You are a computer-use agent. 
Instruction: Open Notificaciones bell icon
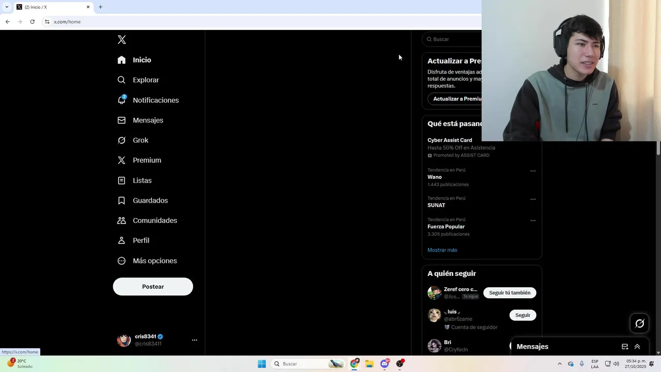point(121,100)
